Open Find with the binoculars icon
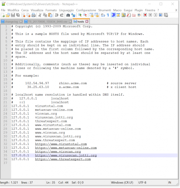 (x=68, y=15)
